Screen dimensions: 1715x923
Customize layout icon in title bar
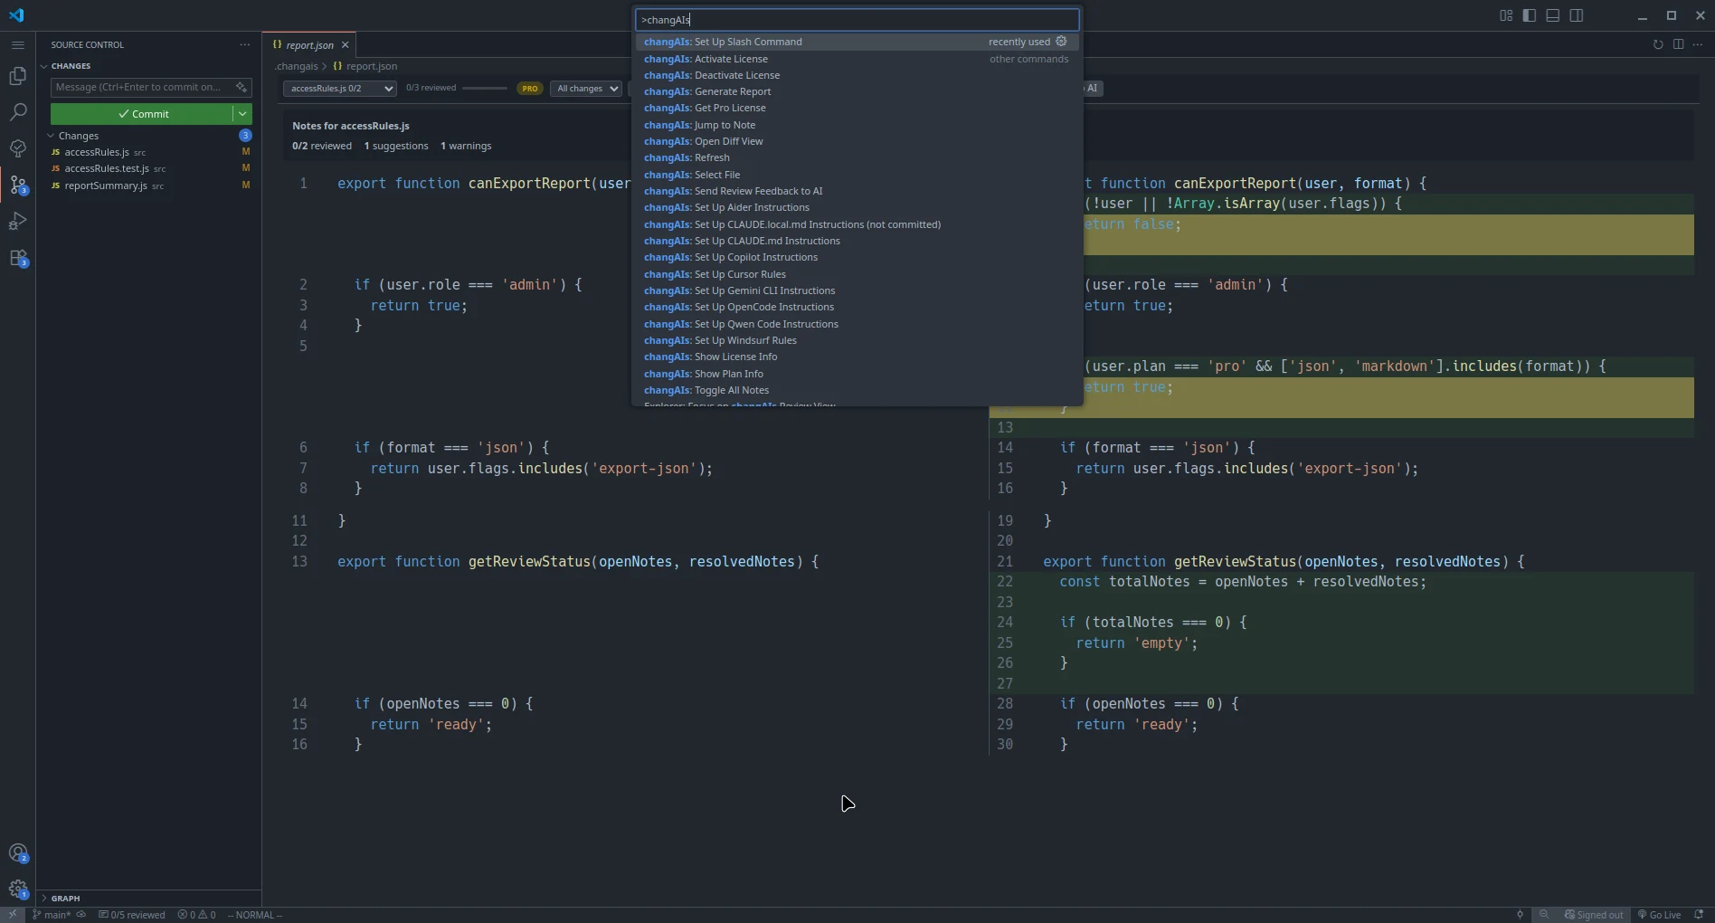click(1506, 15)
